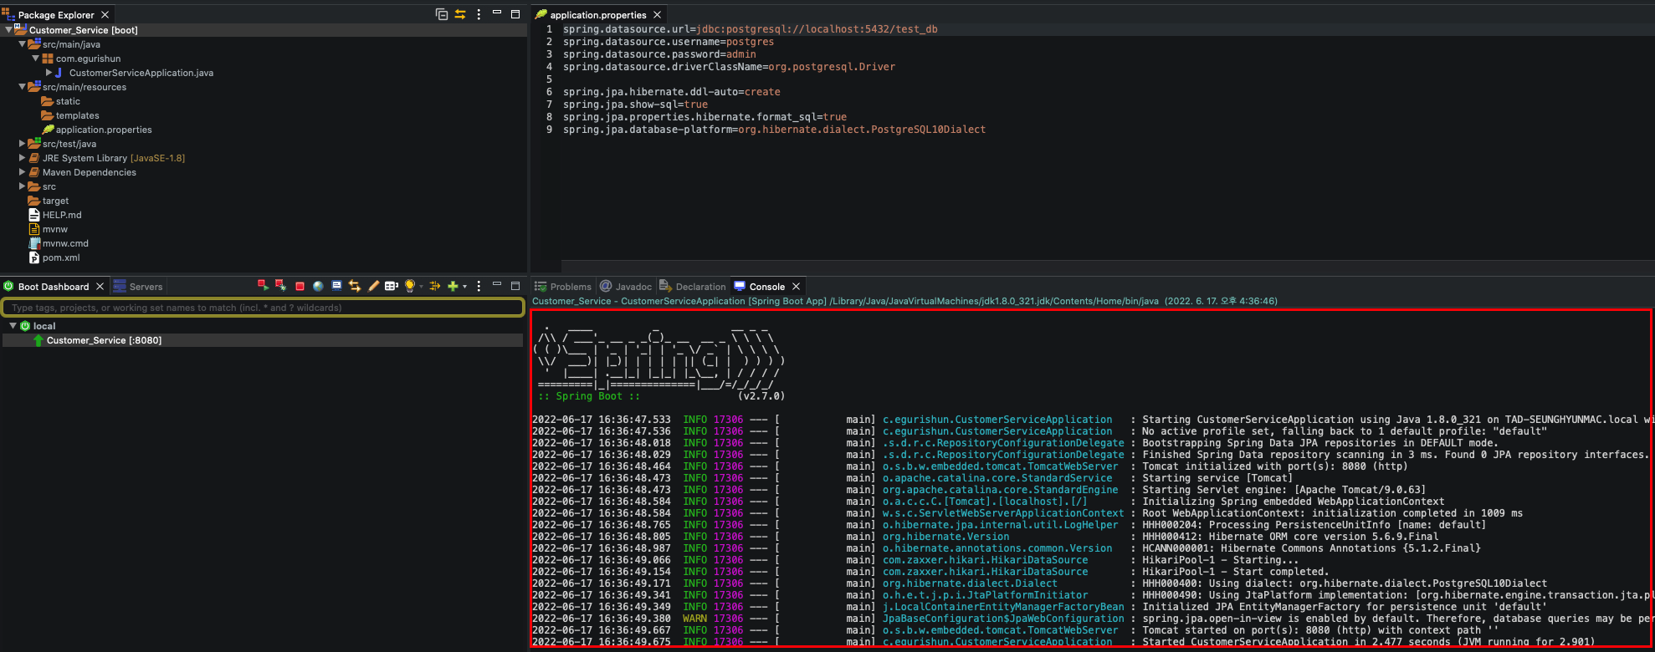
Task: Click the yellow merging-arrows filter icon
Action: point(434,286)
